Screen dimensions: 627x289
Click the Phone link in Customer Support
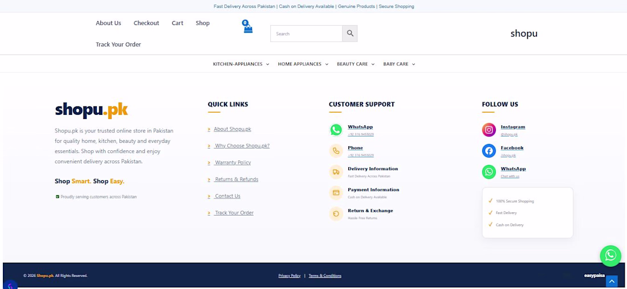click(356, 148)
